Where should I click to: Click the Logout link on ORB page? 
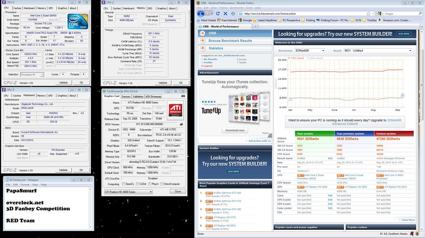tap(208, 66)
